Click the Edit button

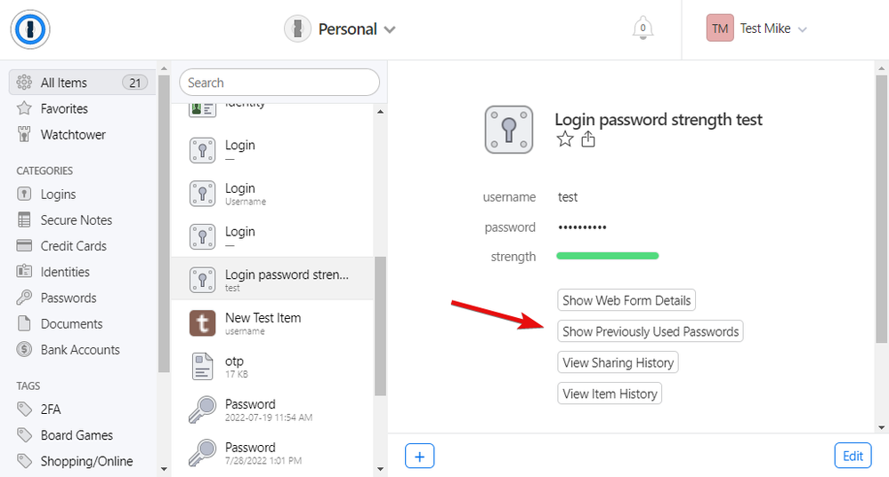pyautogui.click(x=853, y=456)
